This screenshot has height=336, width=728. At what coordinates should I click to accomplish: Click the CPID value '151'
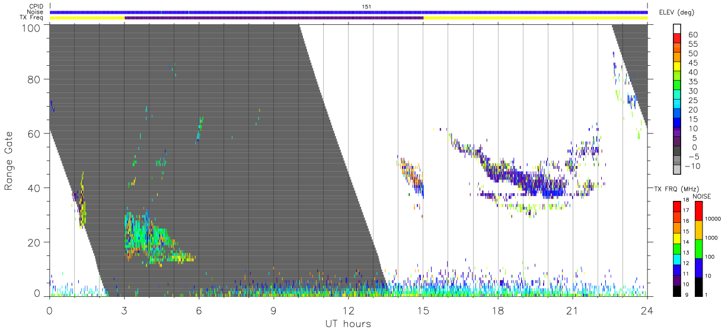(x=366, y=7)
